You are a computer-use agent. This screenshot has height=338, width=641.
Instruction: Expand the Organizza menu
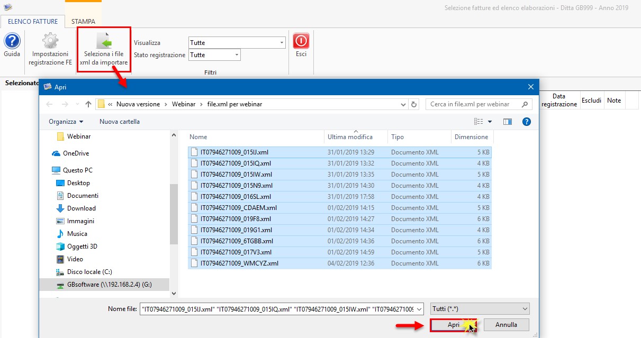66,122
